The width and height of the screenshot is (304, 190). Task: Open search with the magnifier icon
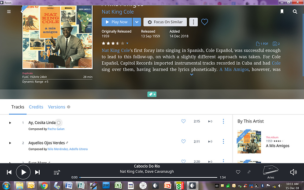[295, 11]
